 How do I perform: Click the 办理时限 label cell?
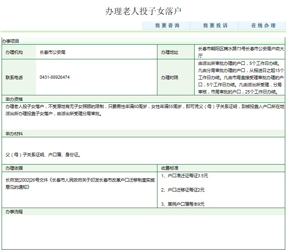point(176,77)
